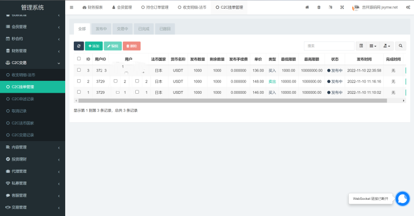Open the export data dropdown
This screenshot has height=216, width=414.
[387, 46]
